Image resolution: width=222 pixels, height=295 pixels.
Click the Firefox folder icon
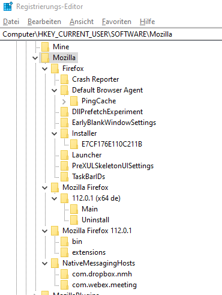[55, 68]
